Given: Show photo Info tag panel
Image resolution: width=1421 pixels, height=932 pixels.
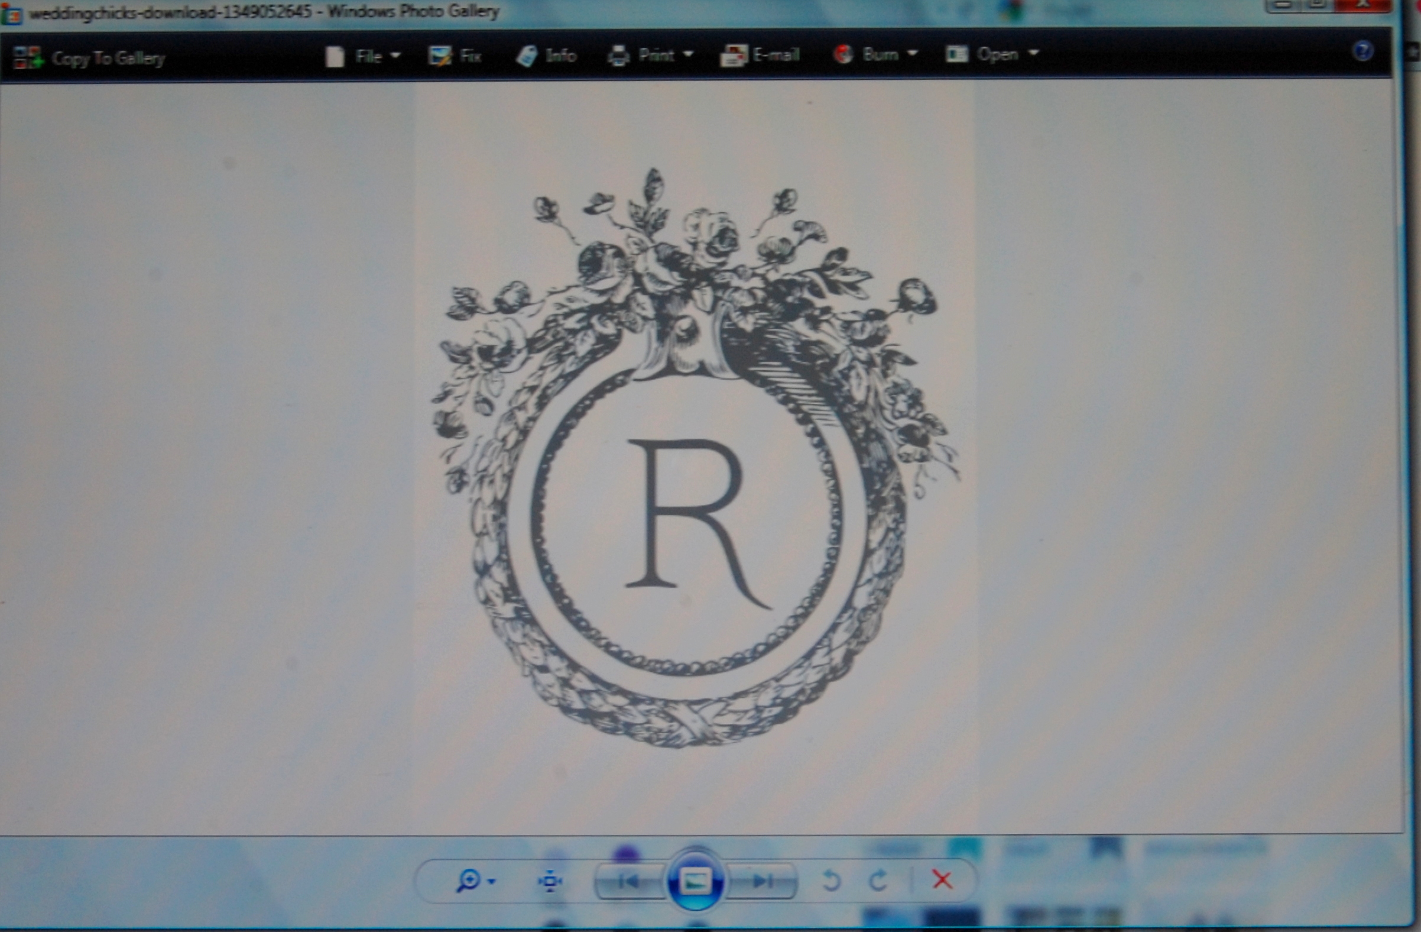Looking at the screenshot, I should [x=546, y=56].
